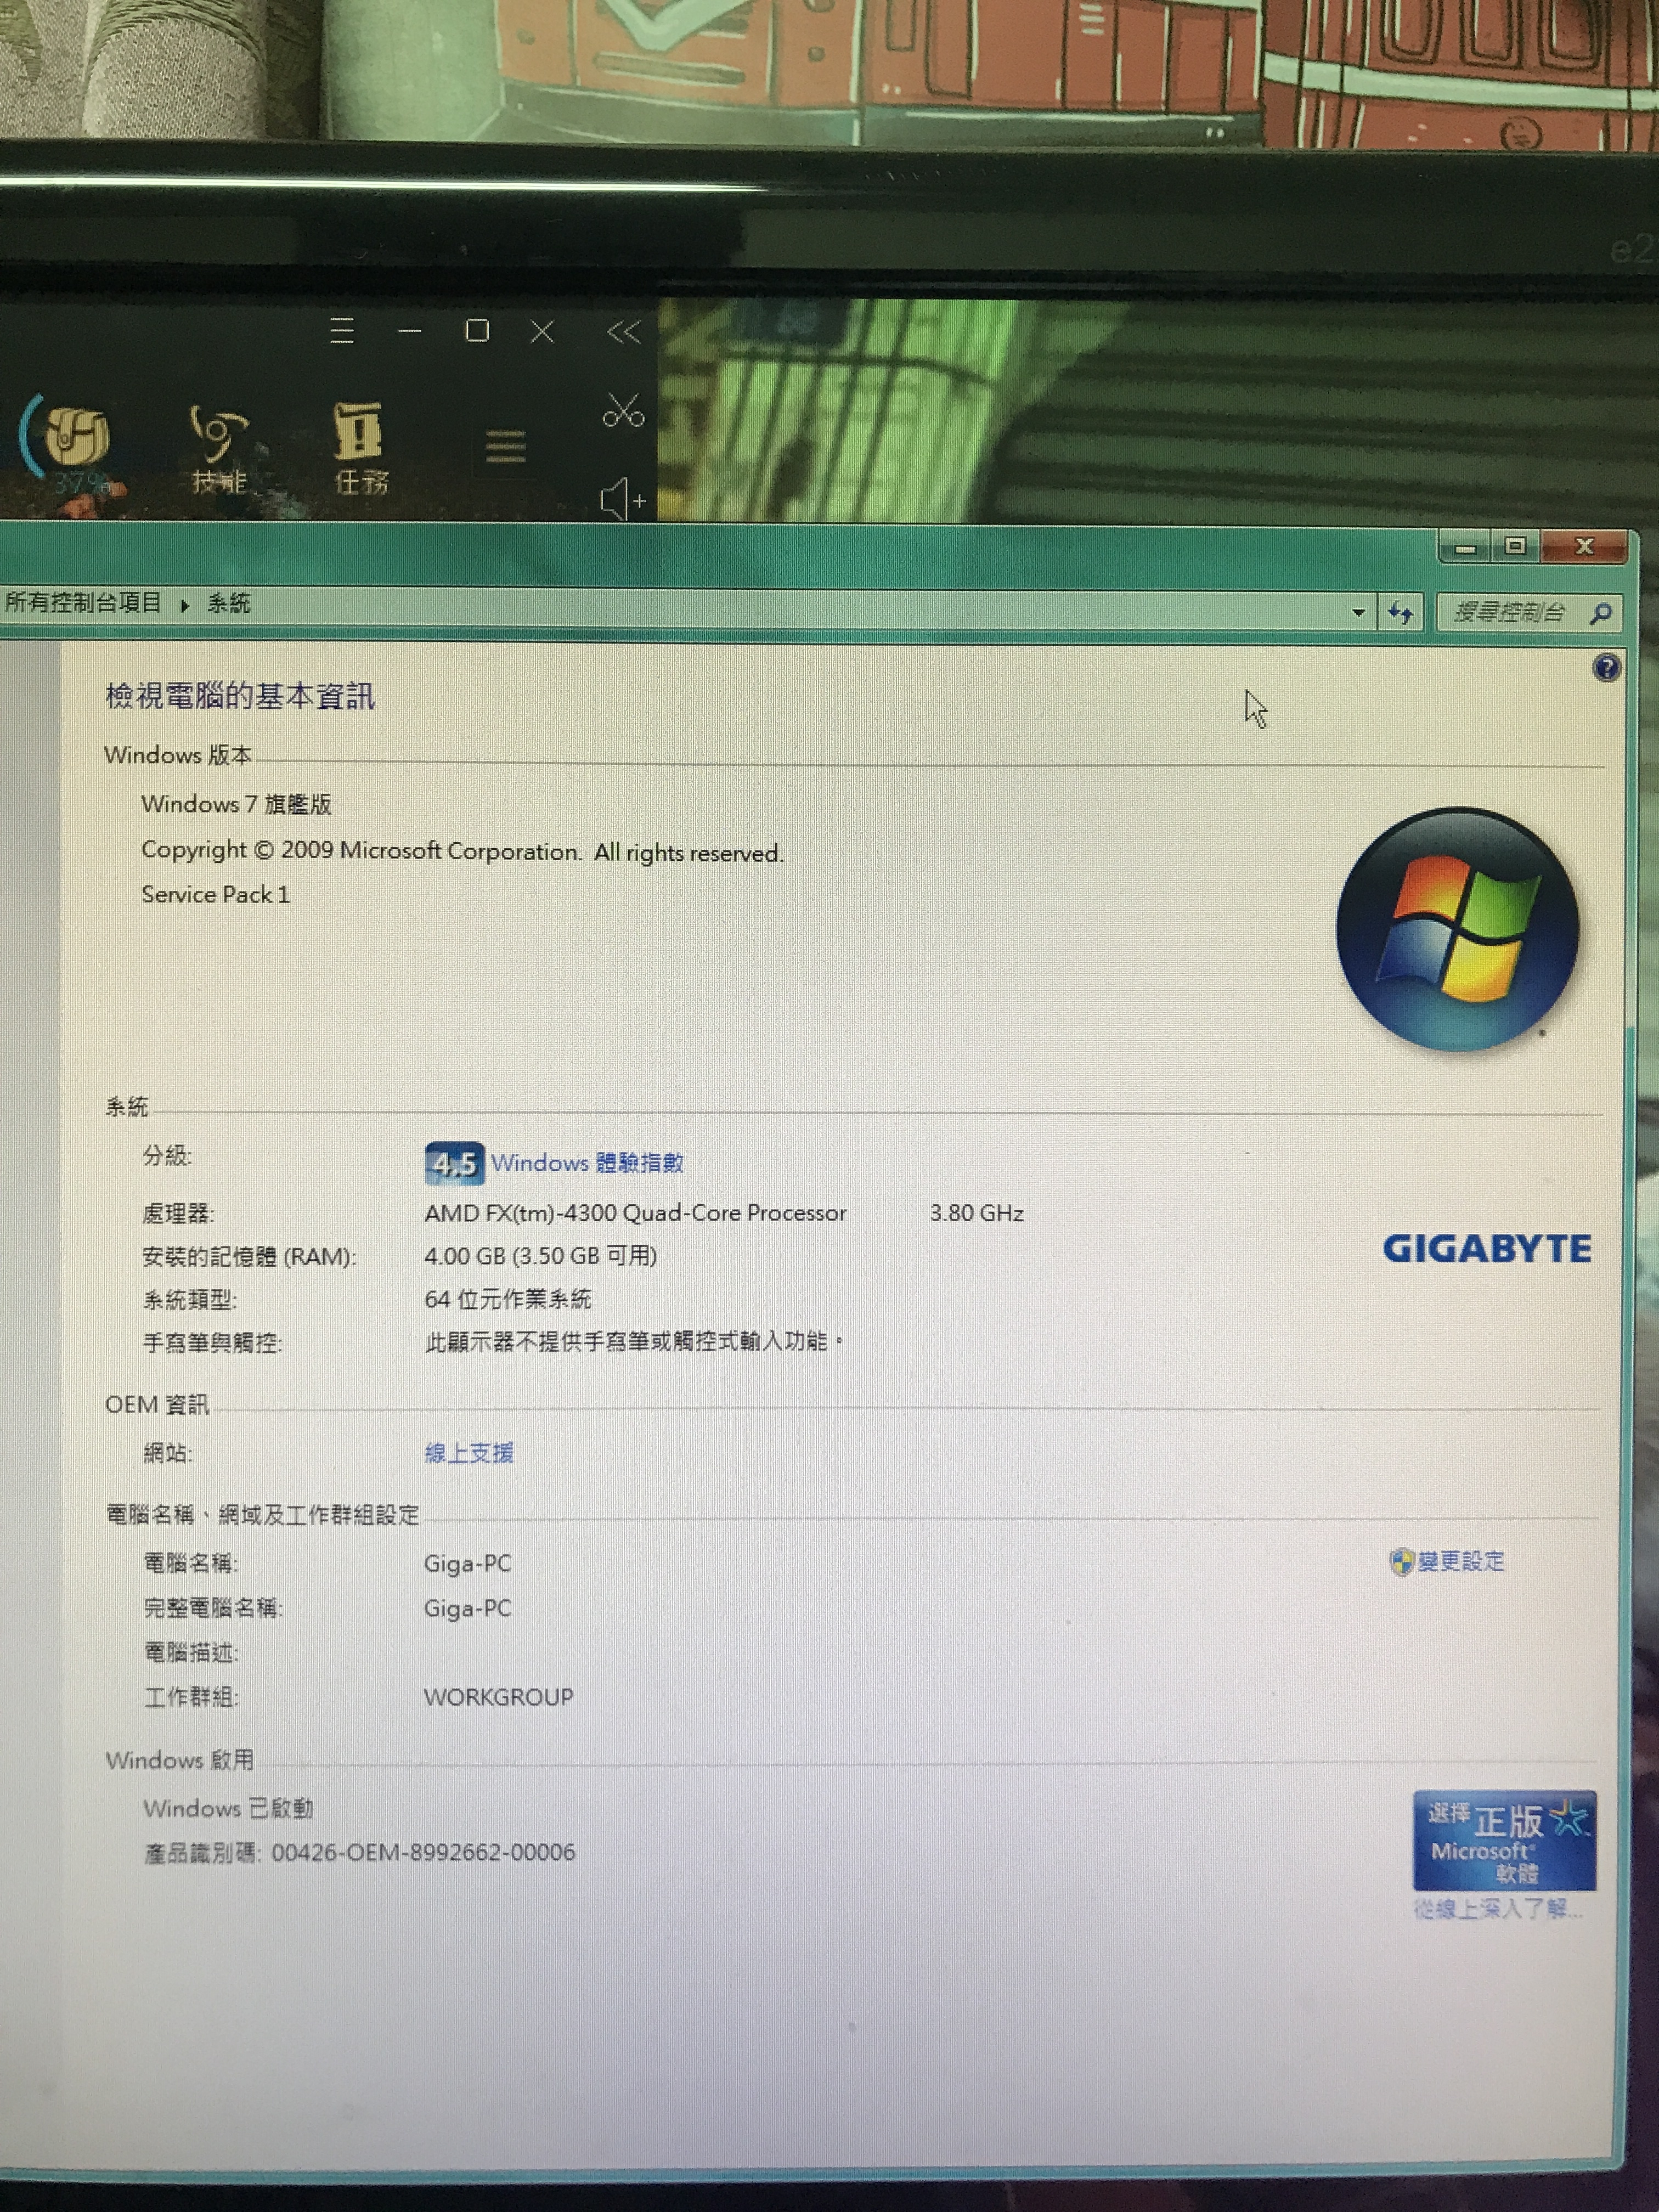Open the emulator title bar hamburger menu
This screenshot has width=1659, height=2212.
(342, 331)
